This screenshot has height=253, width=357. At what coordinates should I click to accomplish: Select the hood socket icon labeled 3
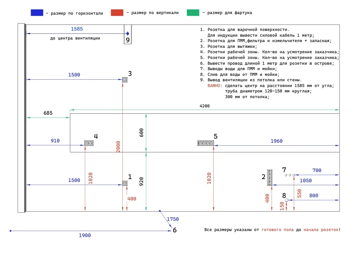[x=125, y=80]
